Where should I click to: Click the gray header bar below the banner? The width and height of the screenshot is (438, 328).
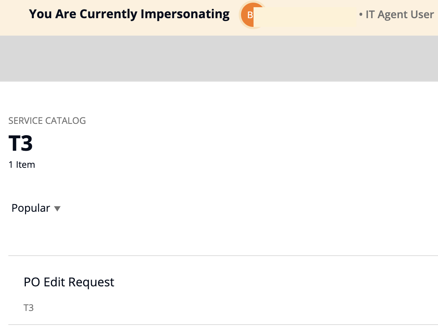click(219, 58)
